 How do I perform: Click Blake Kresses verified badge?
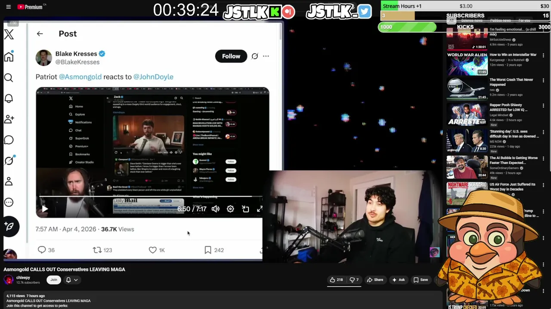click(102, 54)
